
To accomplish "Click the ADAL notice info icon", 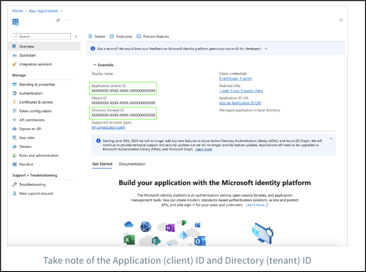I will pyautogui.click(x=98, y=141).
